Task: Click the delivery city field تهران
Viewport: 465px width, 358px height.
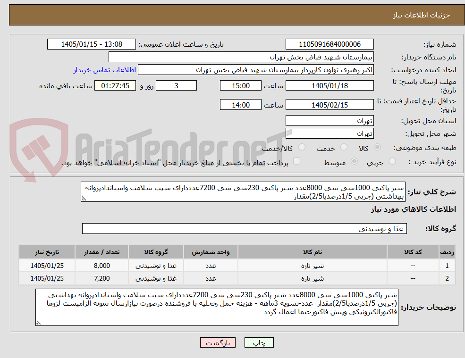Action: pyautogui.click(x=330, y=133)
